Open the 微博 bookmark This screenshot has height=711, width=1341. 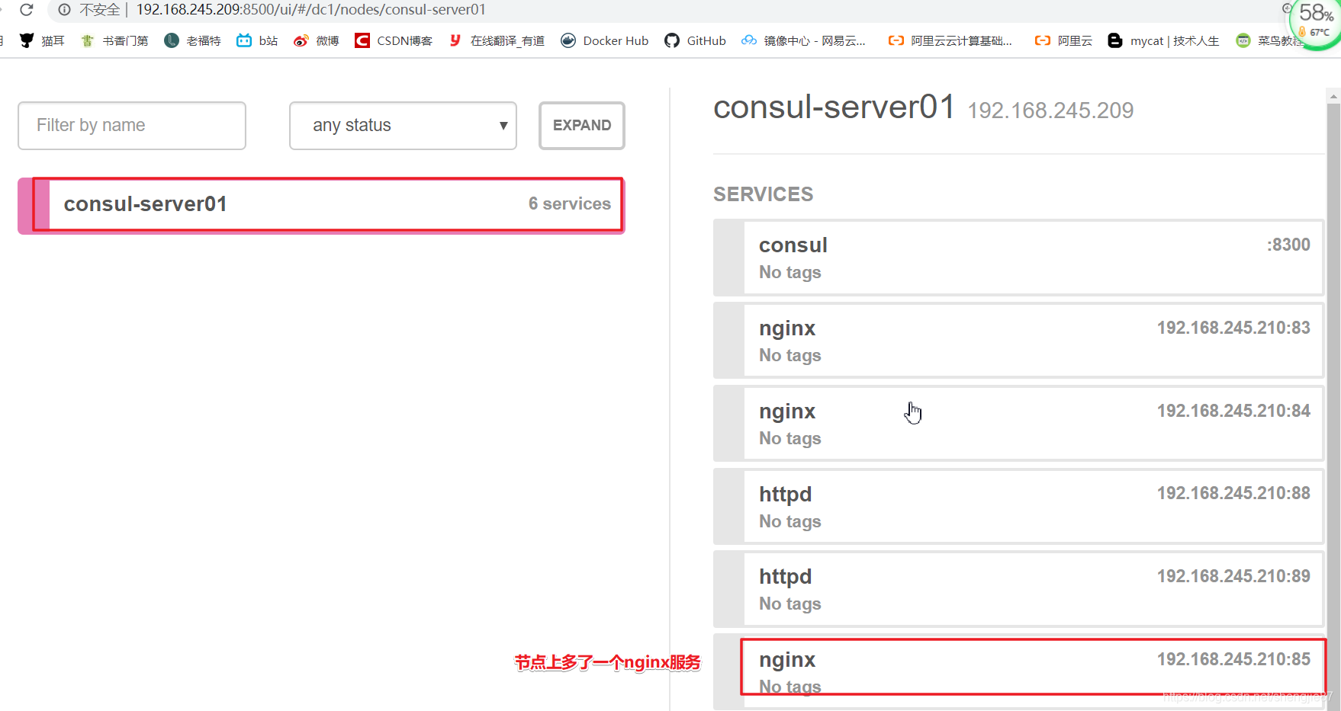(x=316, y=40)
